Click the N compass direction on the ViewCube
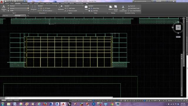The height and width of the screenshot is (106, 188). point(178,22)
